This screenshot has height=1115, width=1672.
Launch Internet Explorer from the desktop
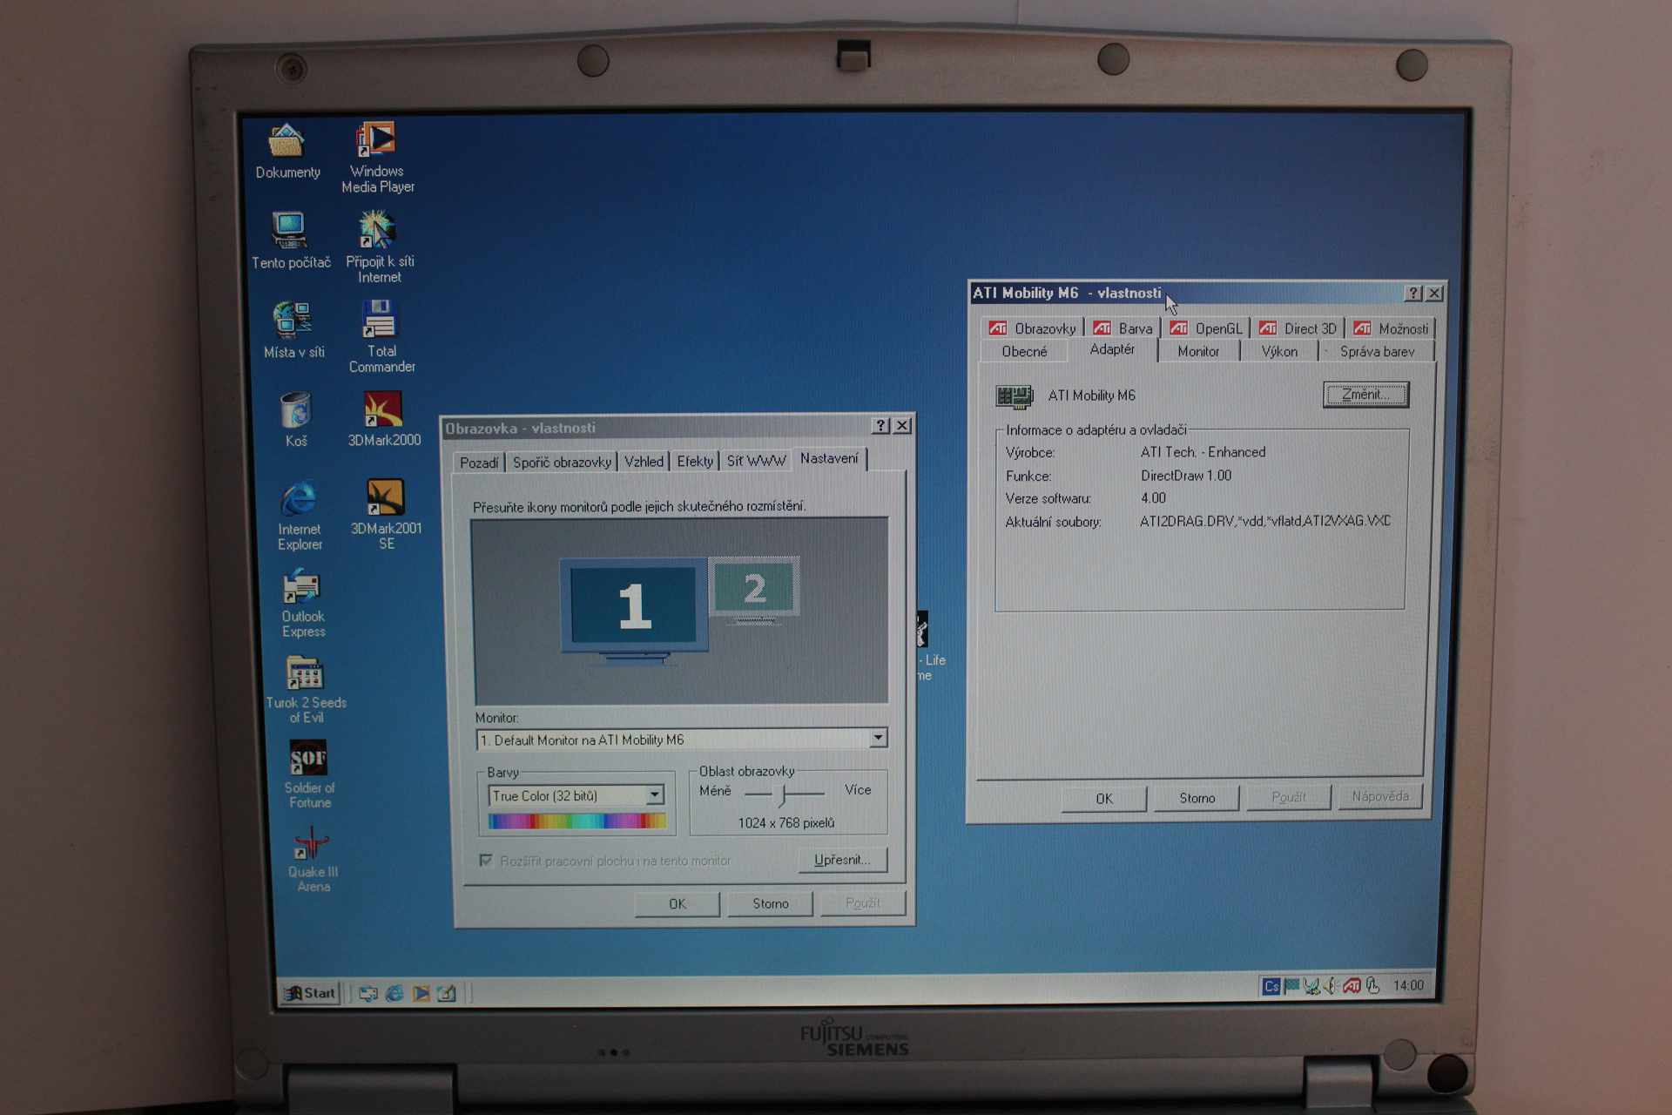click(x=300, y=516)
